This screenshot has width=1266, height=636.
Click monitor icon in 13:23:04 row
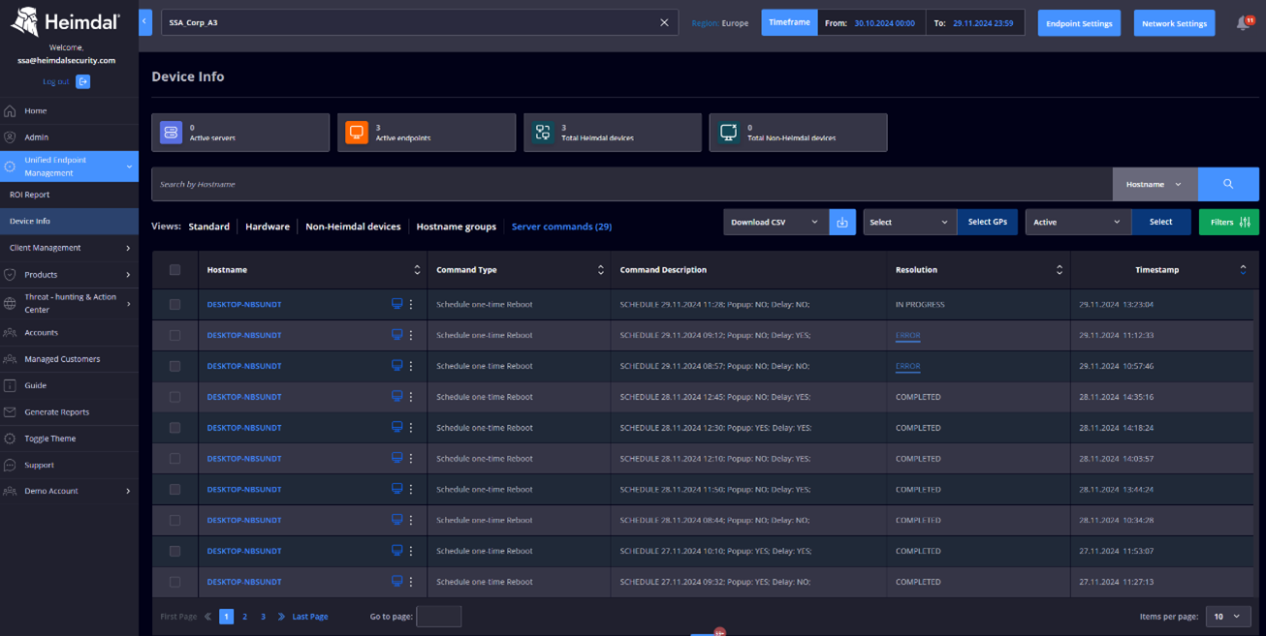point(396,304)
